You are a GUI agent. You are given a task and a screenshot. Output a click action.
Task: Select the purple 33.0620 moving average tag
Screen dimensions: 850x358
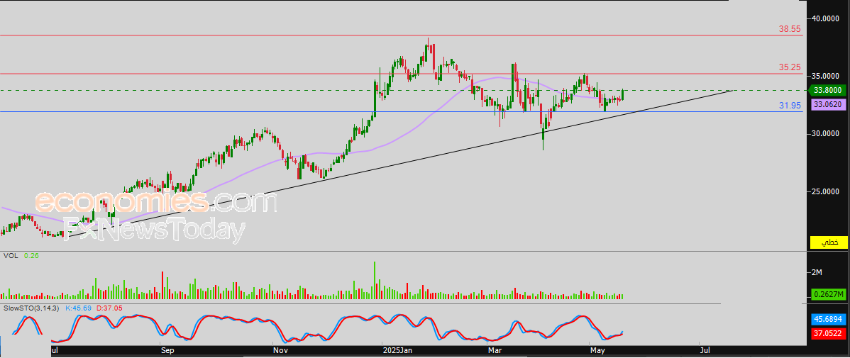pyautogui.click(x=828, y=104)
